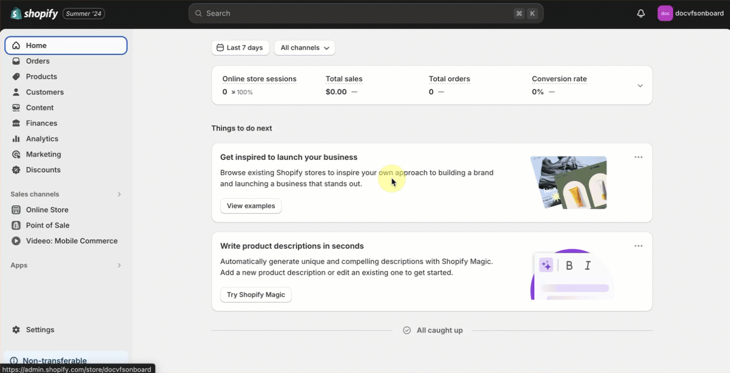Click the notifications bell icon

click(x=641, y=13)
